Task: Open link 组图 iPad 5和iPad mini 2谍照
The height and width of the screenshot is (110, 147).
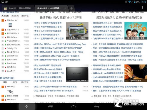Action: coord(48,44)
